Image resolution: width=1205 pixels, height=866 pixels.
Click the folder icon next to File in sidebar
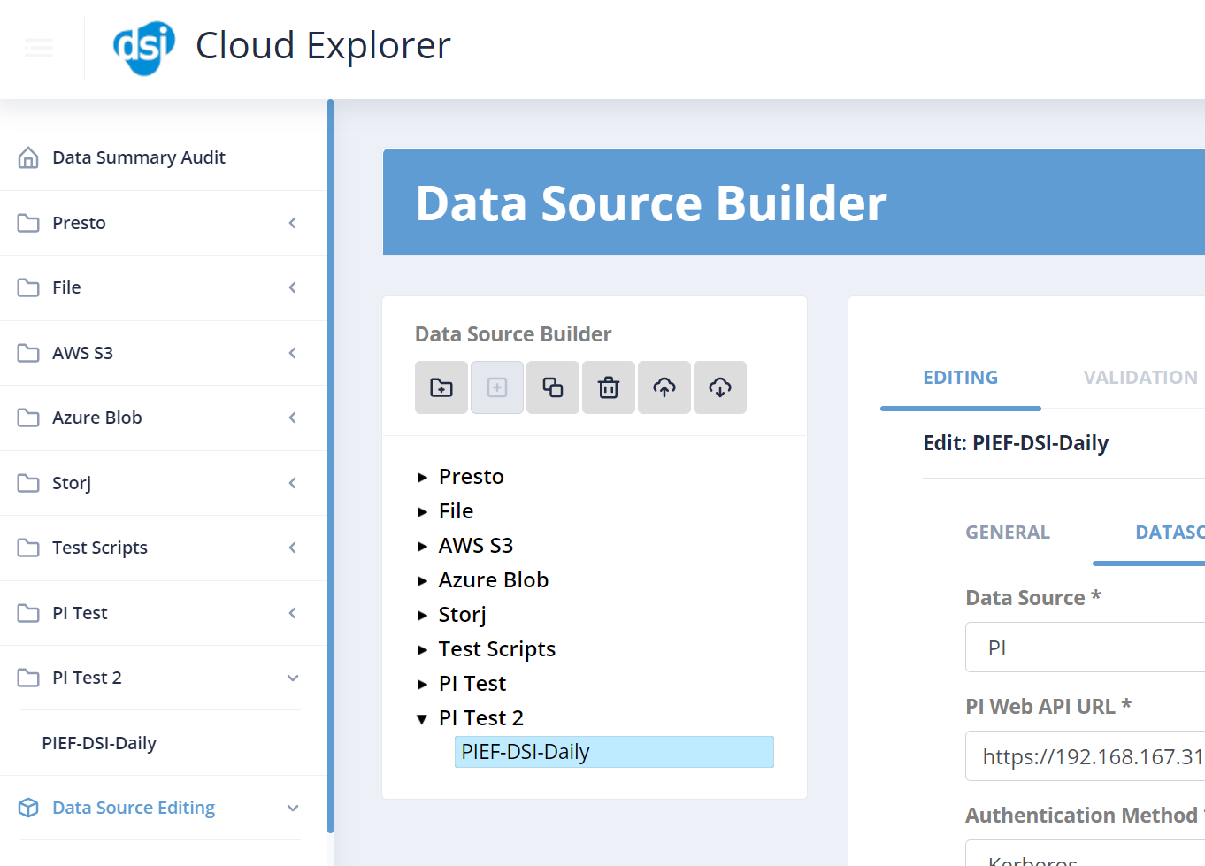pyautogui.click(x=28, y=287)
